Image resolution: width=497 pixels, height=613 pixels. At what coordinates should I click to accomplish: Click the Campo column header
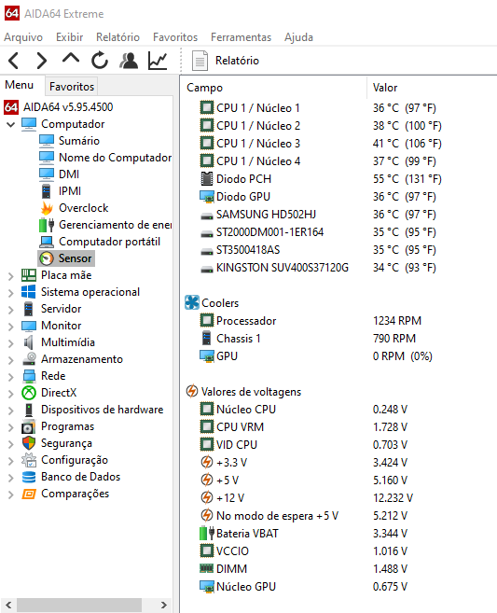coord(204,88)
